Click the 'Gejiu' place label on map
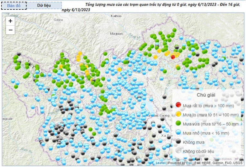The height and width of the screenshot is (167, 246). click(58, 20)
